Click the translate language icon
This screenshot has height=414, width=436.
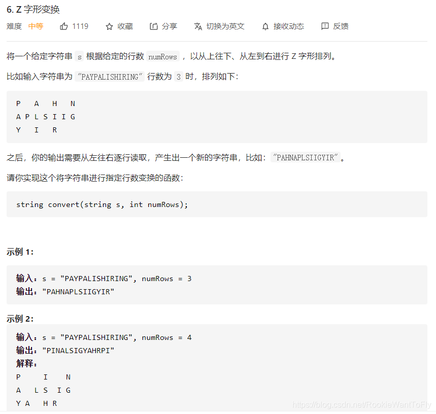pos(198,26)
